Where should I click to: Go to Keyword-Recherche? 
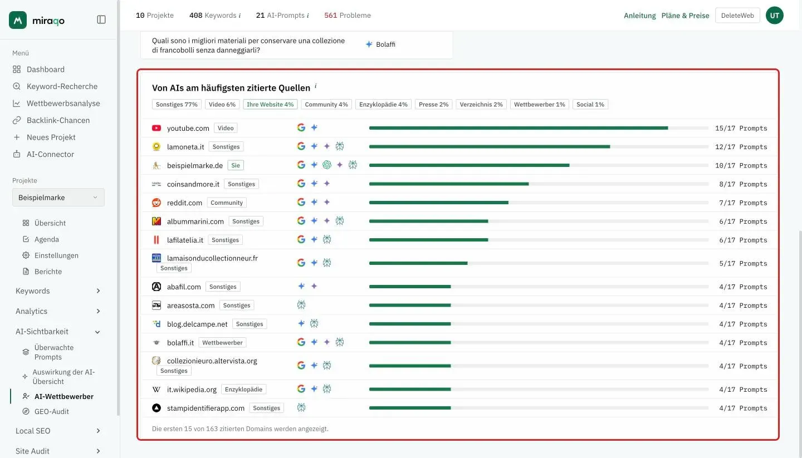click(62, 86)
